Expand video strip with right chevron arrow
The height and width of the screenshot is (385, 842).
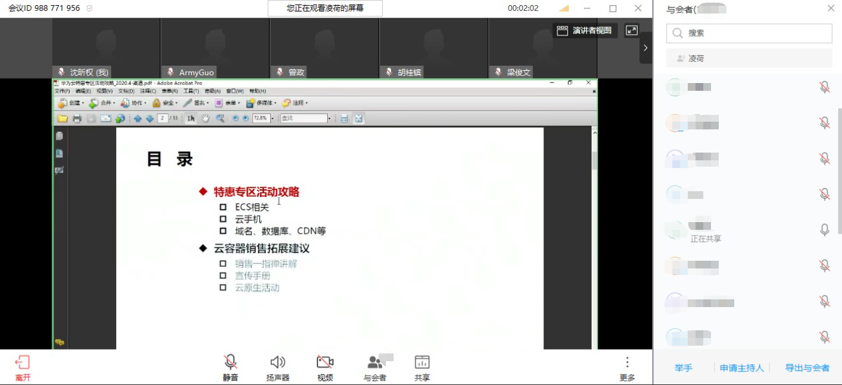tap(645, 48)
